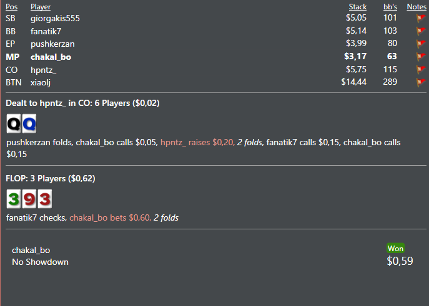Viewport: 429px width, 306px height.
Task: Click the note flag for xiaolj
Action: (420, 82)
